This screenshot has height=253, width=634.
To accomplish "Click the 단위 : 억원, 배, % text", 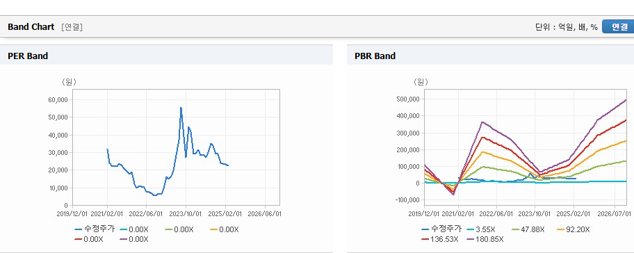I will click(x=566, y=27).
